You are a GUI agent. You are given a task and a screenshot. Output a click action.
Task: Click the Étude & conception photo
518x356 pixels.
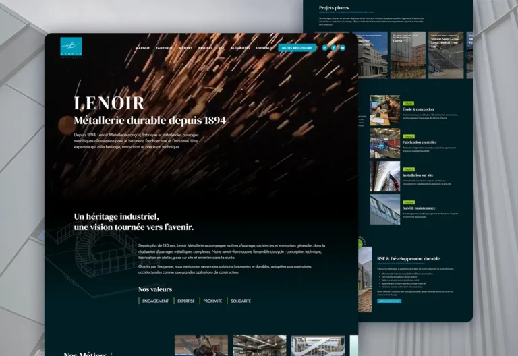(x=385, y=111)
